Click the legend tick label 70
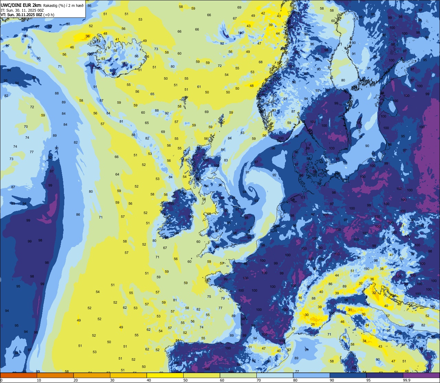 258,380
